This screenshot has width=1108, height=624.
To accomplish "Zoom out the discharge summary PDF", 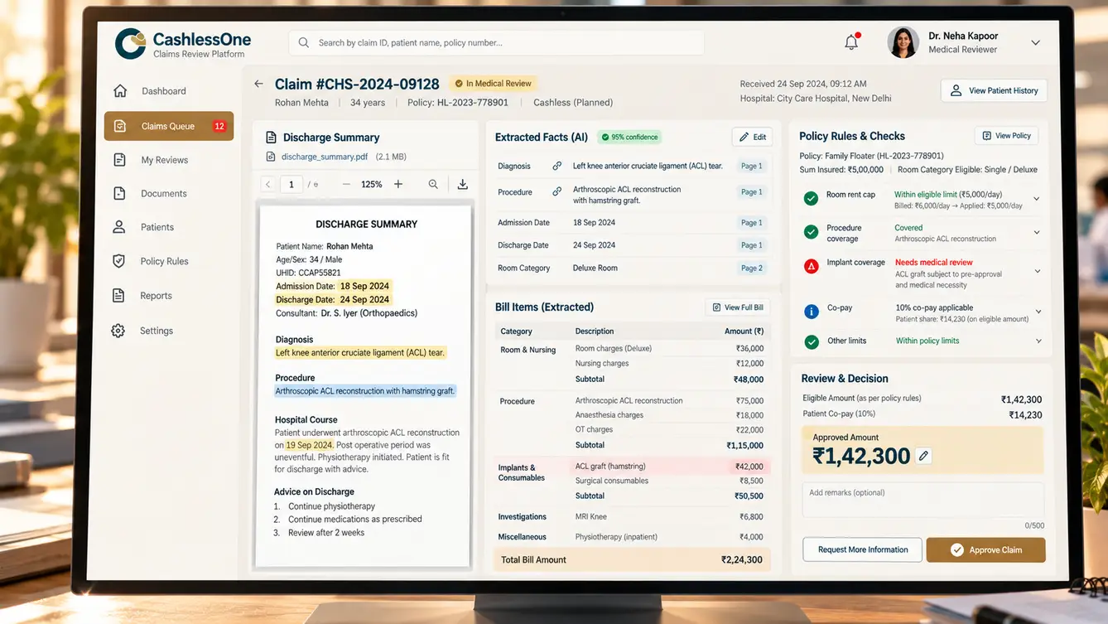I will tap(346, 184).
